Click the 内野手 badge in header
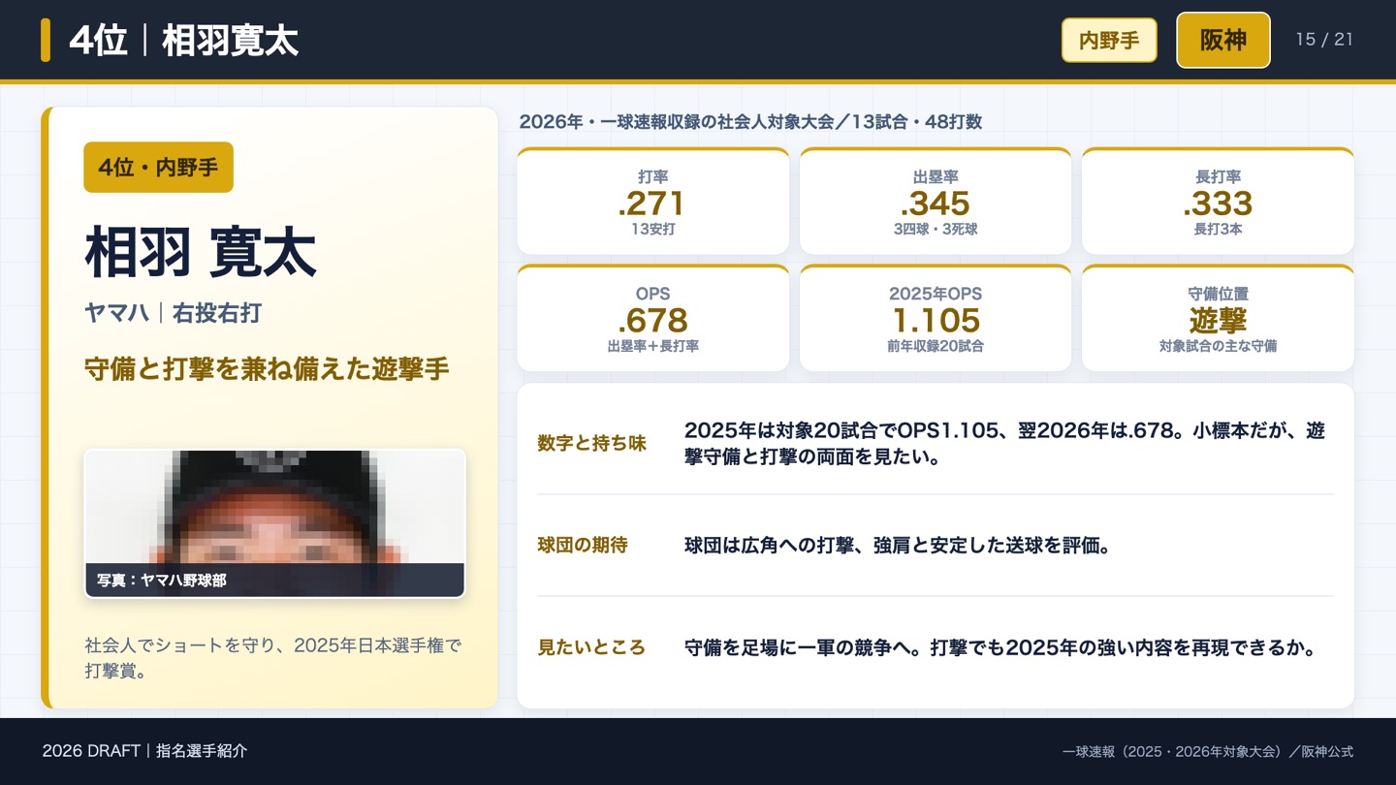Image resolution: width=1396 pixels, height=785 pixels. (x=1109, y=41)
